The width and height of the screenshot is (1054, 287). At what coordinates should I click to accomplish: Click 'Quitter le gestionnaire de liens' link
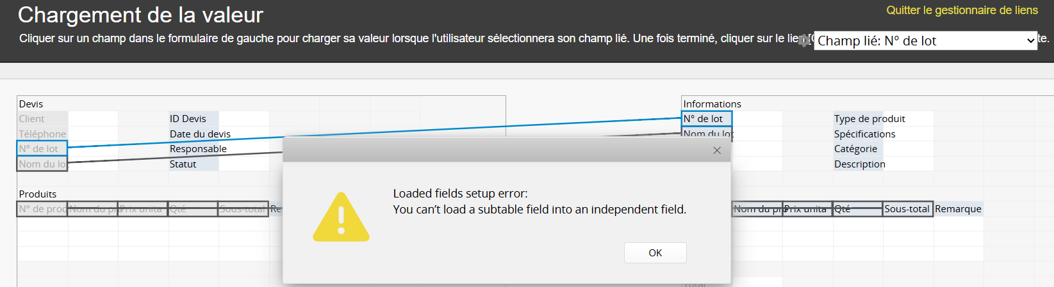click(x=962, y=10)
